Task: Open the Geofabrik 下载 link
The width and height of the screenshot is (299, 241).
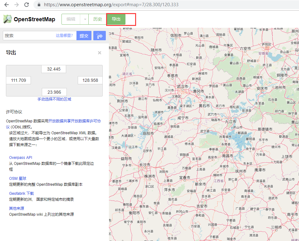Action: click(22, 193)
